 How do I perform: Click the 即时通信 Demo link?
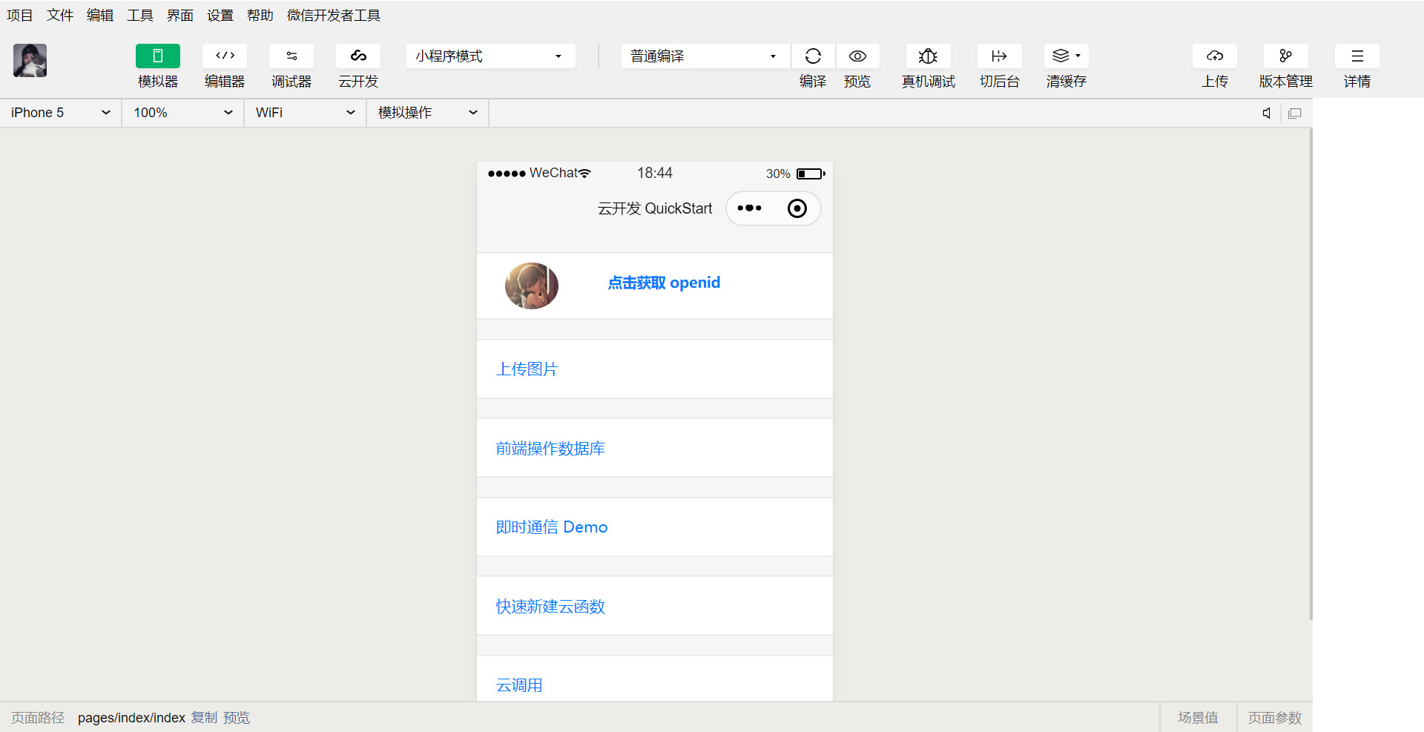[552, 527]
